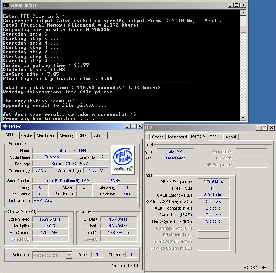Open SPD tab in right CPU-Z window
The width and height of the screenshot is (276, 273).
tap(213, 137)
